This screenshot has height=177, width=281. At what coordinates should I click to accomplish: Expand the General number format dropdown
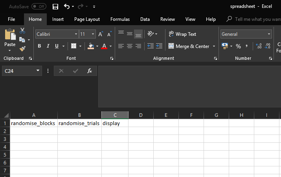point(269,35)
